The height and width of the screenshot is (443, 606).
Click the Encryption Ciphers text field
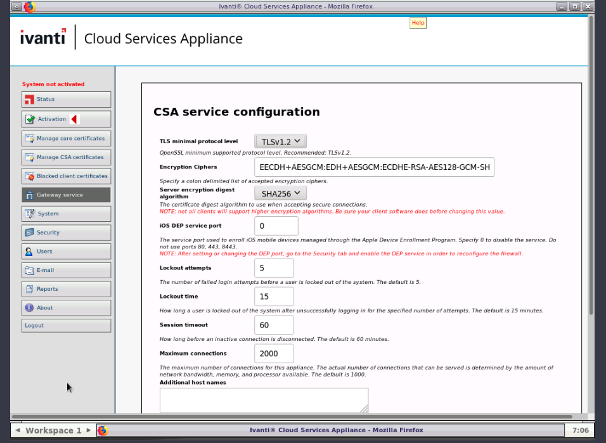[374, 167]
